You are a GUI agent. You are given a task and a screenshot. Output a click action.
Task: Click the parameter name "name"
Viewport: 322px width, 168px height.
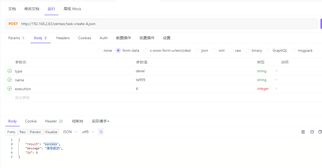(19, 80)
